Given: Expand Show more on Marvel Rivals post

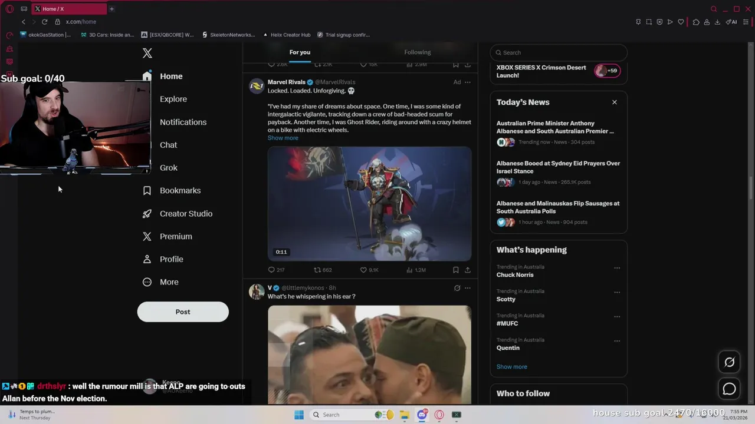Looking at the screenshot, I should click(283, 138).
